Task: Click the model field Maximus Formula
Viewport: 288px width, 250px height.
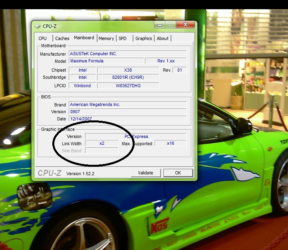Action: click(106, 61)
